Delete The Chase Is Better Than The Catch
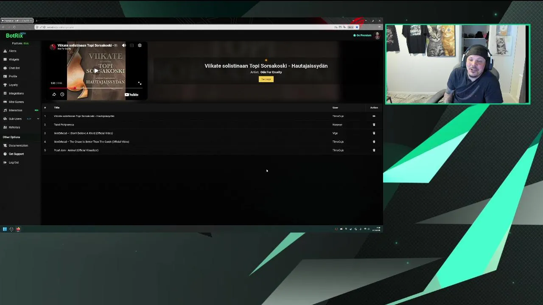The image size is (543, 305). [374, 141]
